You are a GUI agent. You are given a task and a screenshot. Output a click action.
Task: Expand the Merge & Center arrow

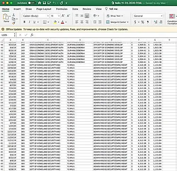click(128, 22)
